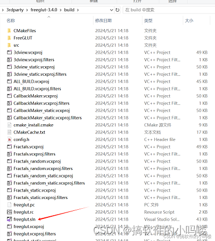Sort files by the 名称 column header
Screen dimensions: 215x241
(x=11, y=20)
